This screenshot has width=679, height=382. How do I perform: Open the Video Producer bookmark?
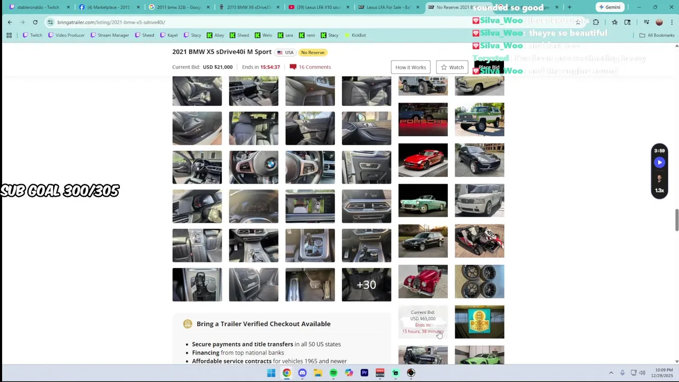(66, 35)
